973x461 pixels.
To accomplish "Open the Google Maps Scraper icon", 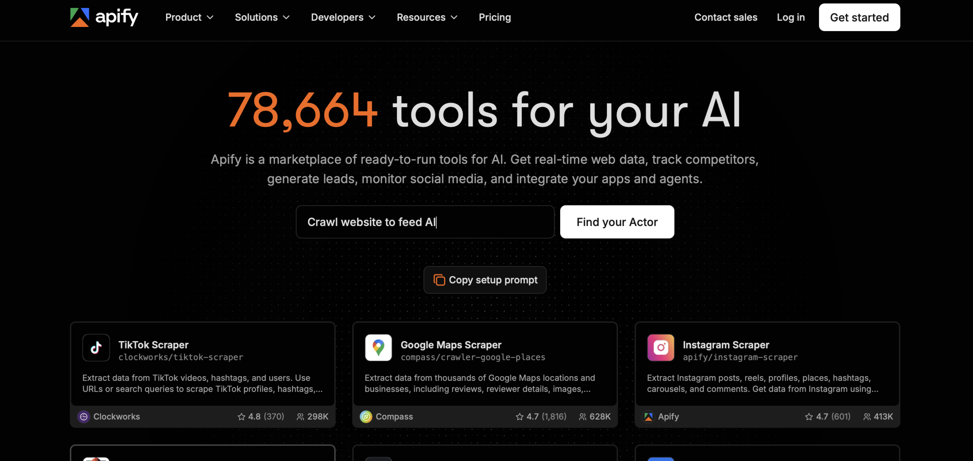I will 379,347.
